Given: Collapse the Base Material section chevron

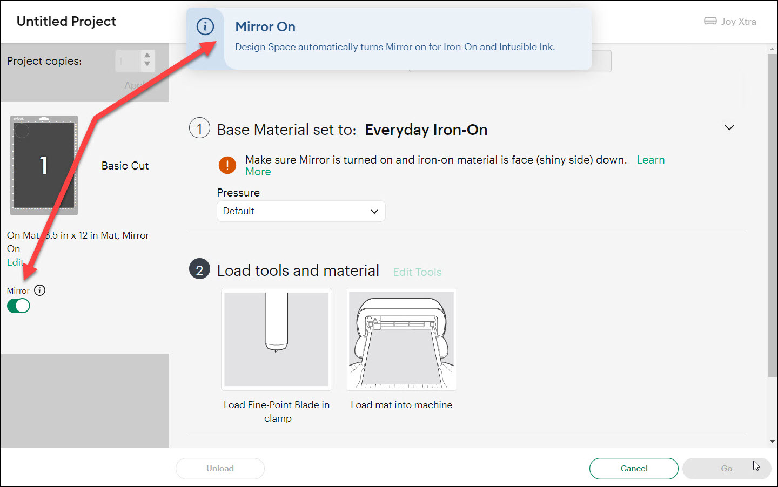Looking at the screenshot, I should (729, 128).
